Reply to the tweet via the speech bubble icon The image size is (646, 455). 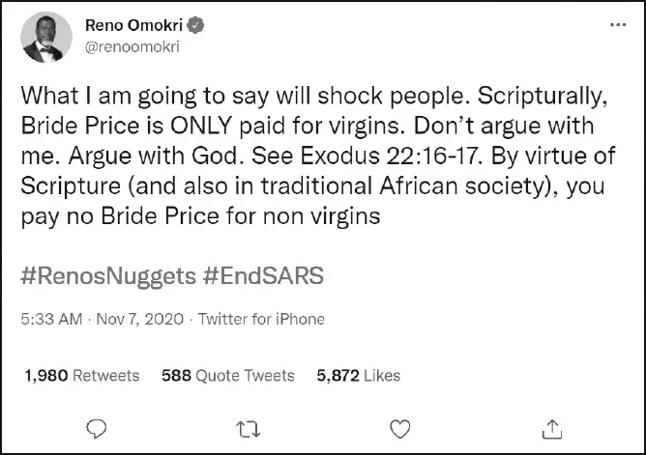tap(96, 426)
